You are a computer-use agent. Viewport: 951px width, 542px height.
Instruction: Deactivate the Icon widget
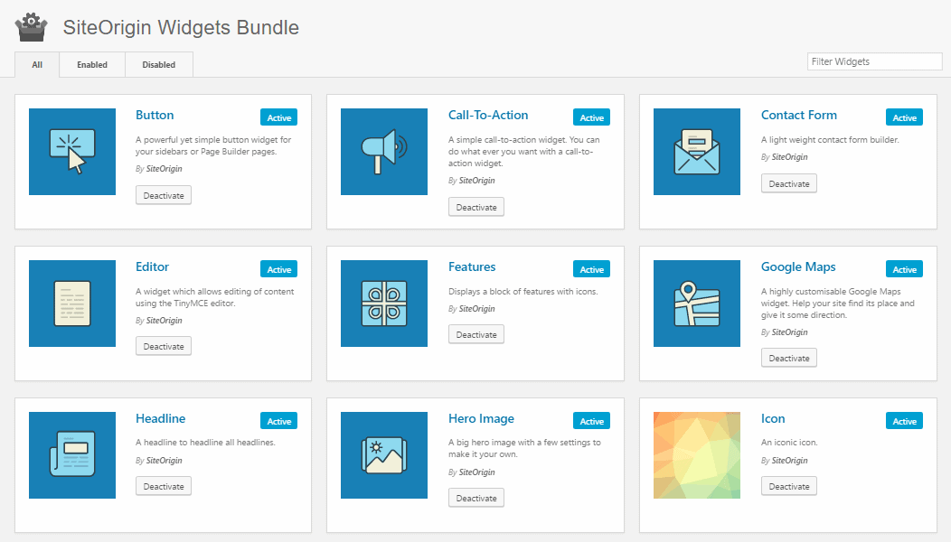pyautogui.click(x=789, y=486)
